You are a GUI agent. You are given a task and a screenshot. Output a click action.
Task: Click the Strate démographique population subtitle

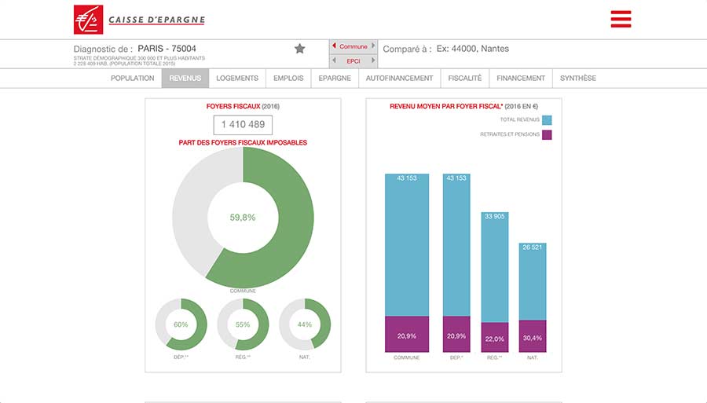139,60
